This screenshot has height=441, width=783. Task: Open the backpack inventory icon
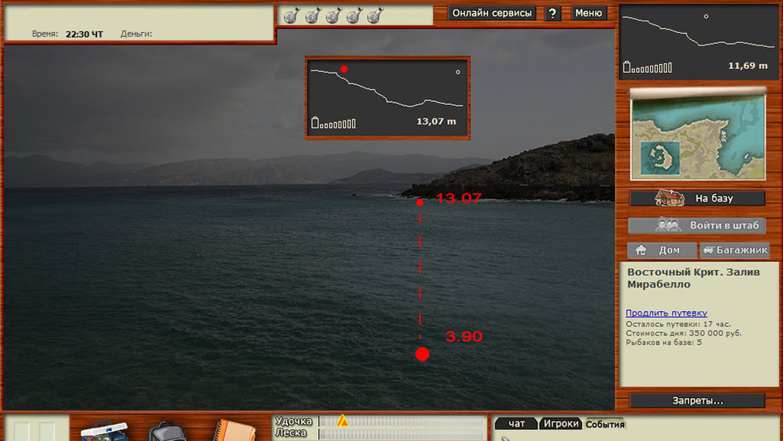168,431
